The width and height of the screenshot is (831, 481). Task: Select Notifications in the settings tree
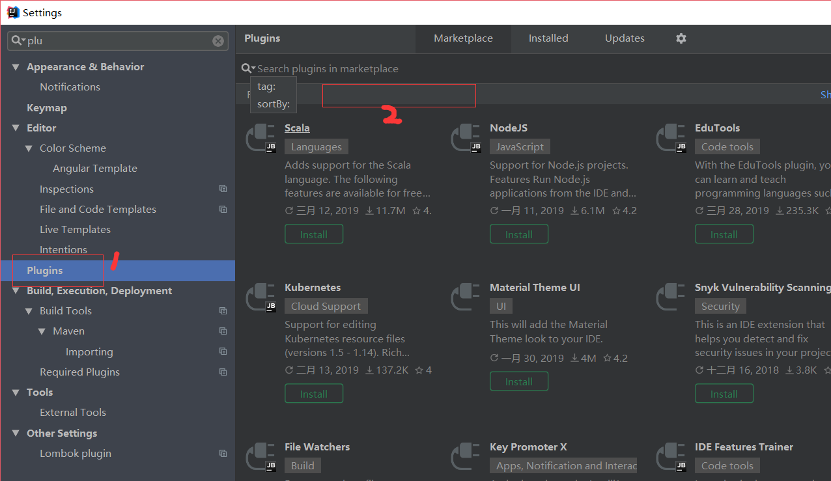point(70,87)
